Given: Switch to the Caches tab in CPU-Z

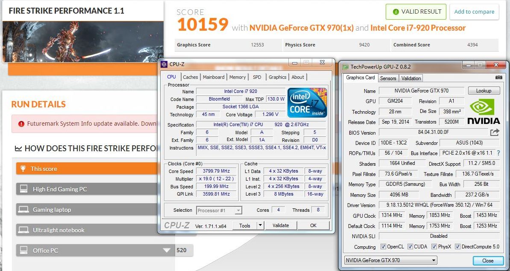Looking at the screenshot, I should (x=190, y=77).
